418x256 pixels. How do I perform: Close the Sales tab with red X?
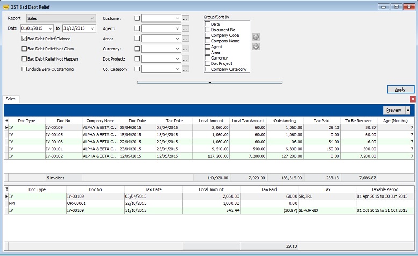point(413,99)
